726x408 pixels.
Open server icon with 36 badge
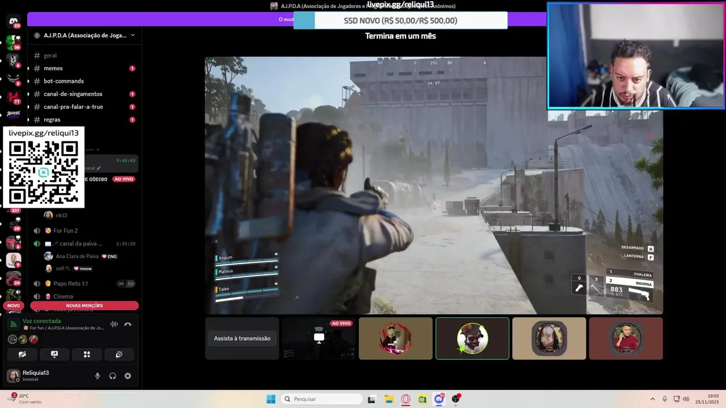[x=13, y=42]
